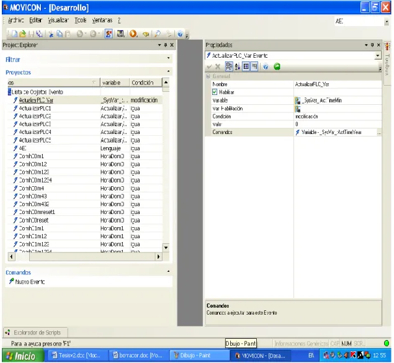Toggle the user with red X icon
This screenshot has height=363, width=394.
109,34
